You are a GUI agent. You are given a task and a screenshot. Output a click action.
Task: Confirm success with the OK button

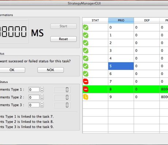pos(12,70)
